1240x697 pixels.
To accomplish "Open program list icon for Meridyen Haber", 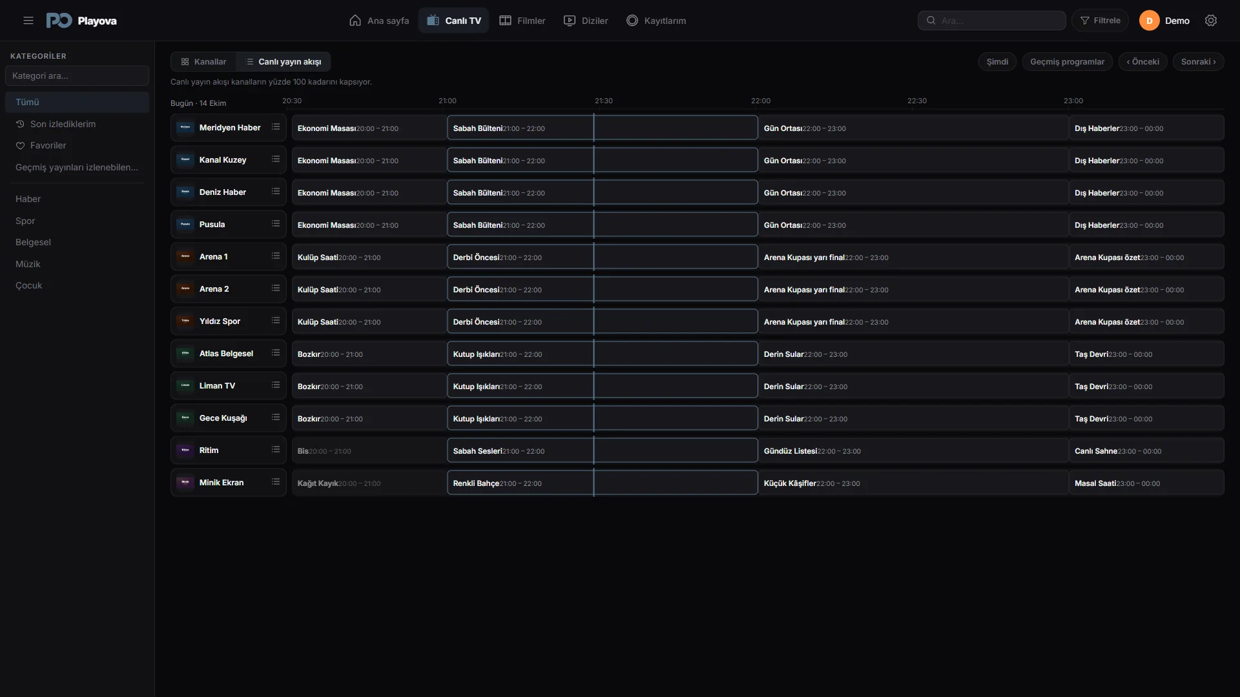I will click(x=276, y=127).
